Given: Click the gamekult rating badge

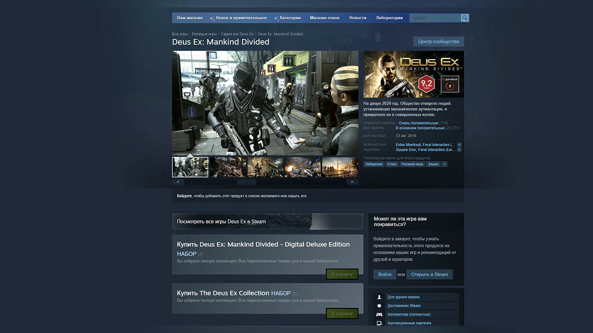Looking at the screenshot, I should point(450,84).
